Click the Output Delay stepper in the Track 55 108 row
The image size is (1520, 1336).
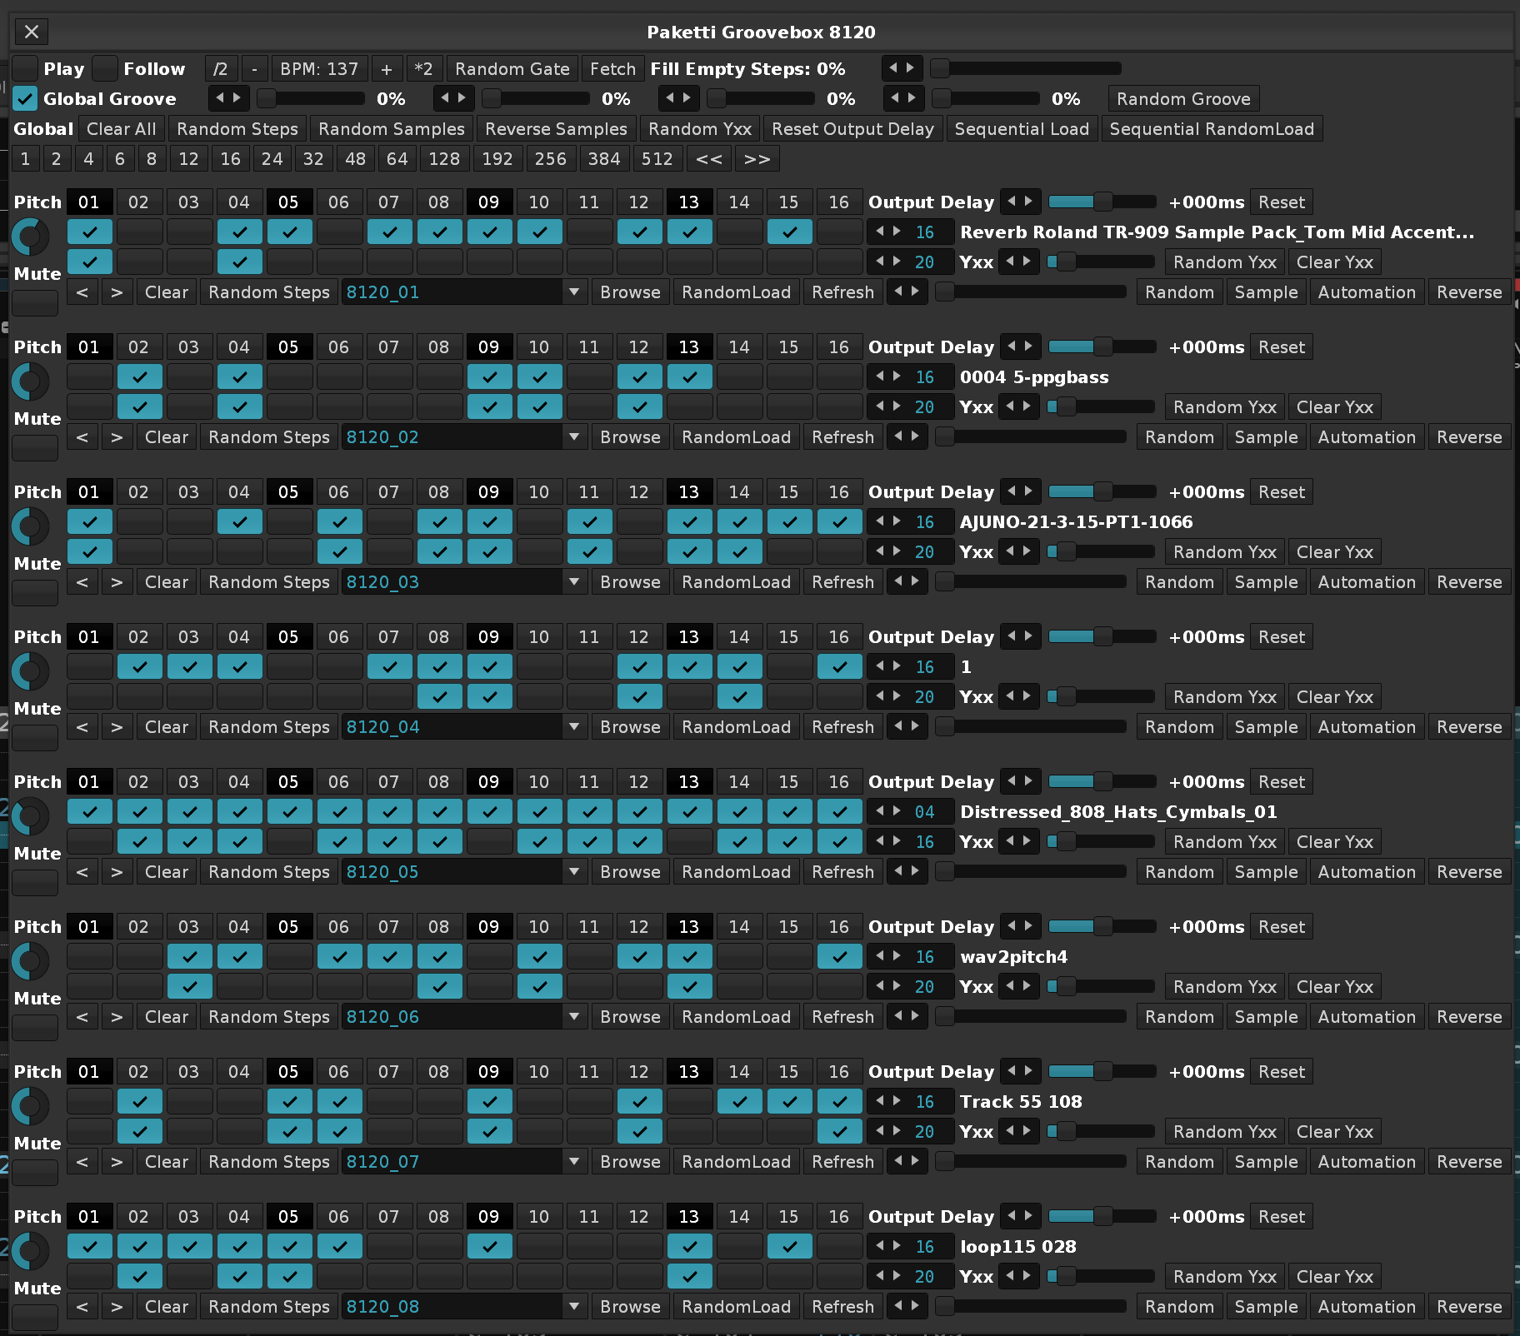point(1019,1072)
